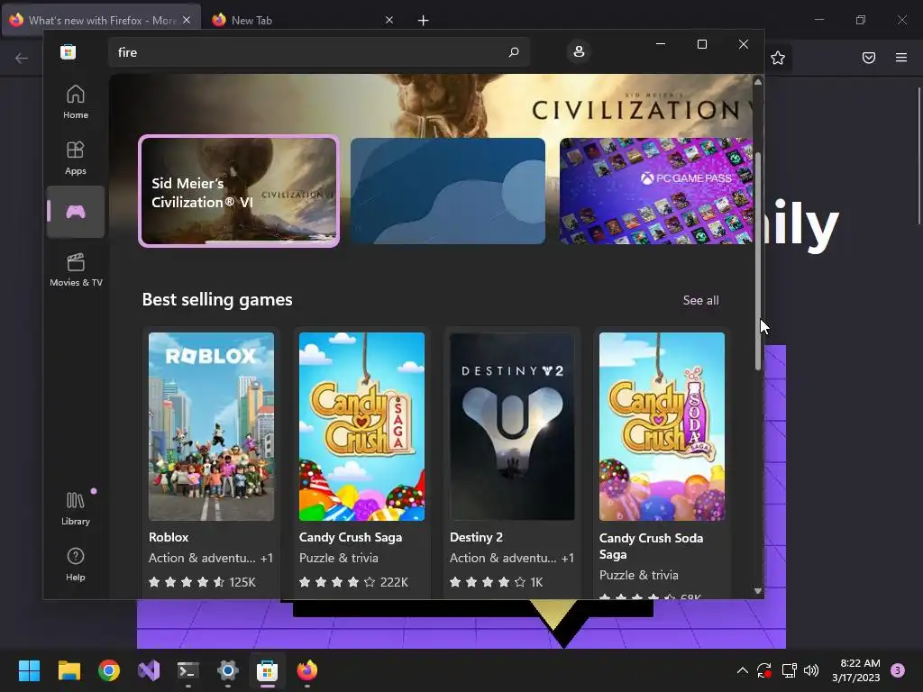Open the Destiny 2 game artwork
Image resolution: width=923 pixels, height=692 pixels.
tap(512, 426)
